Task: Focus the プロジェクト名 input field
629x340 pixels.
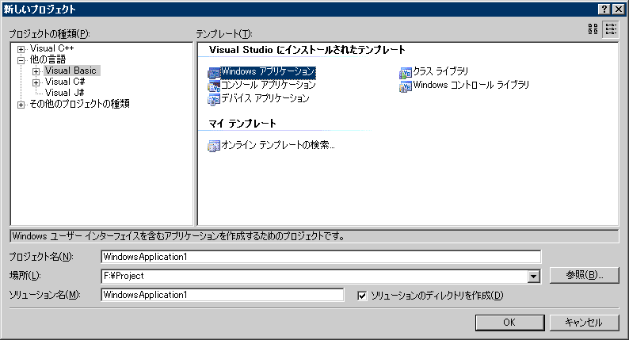Action: point(321,257)
